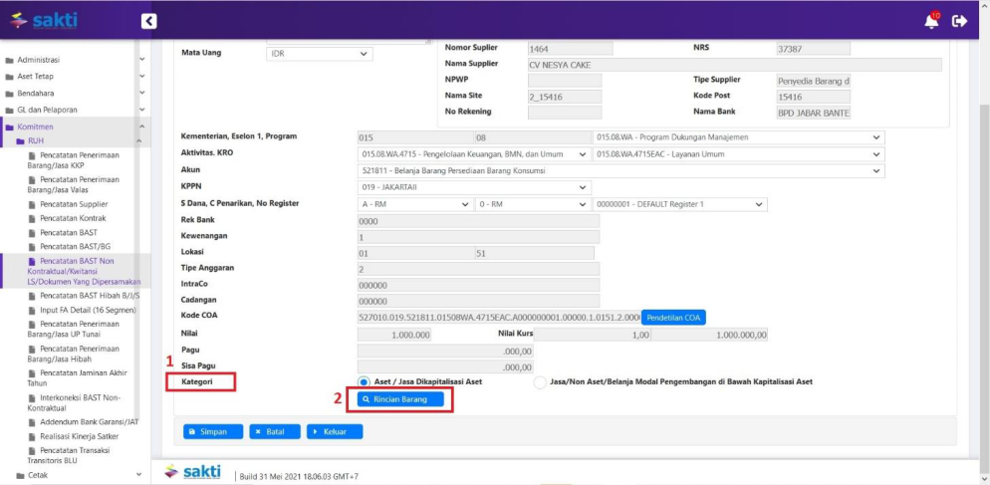Open the Akun 521811 dropdown
Image resolution: width=990 pixels, height=485 pixels.
click(x=619, y=170)
